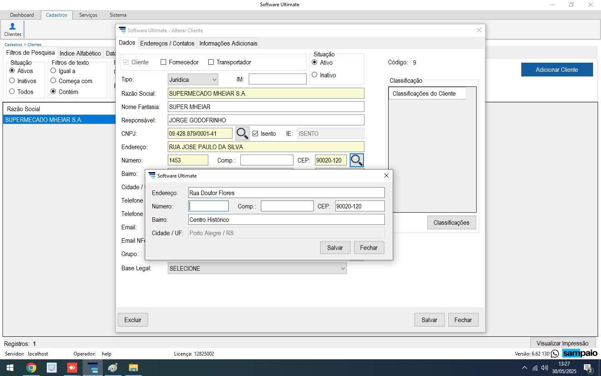
Task: Open the Clientes toolbar icon
Action: (13, 30)
